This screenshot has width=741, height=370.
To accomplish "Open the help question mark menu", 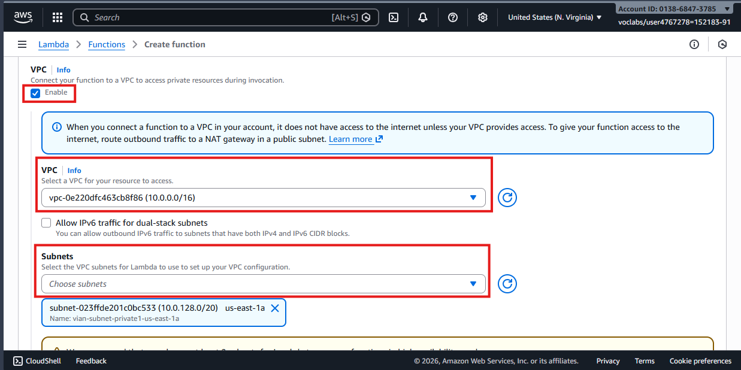I will click(x=453, y=17).
